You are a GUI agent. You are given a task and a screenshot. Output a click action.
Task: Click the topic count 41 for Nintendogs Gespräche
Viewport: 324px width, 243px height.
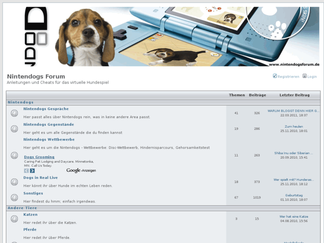(236, 113)
